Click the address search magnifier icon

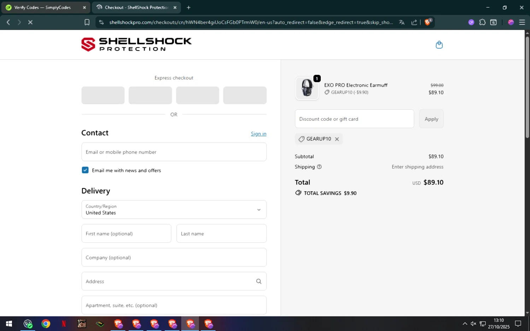pos(259,281)
